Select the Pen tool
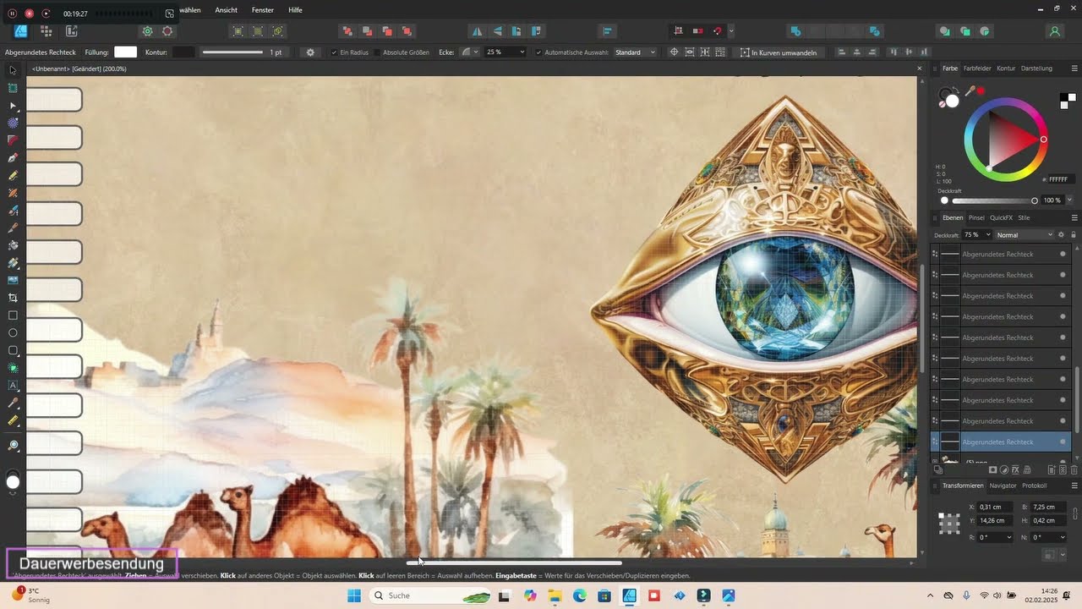The height and width of the screenshot is (609, 1082). [x=13, y=158]
